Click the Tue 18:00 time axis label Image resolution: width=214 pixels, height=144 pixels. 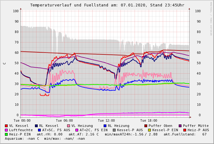[x=148, y=121]
